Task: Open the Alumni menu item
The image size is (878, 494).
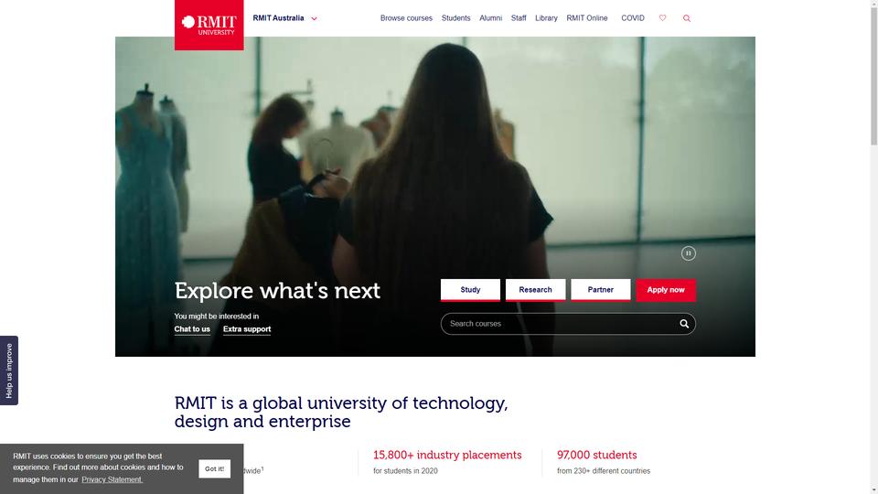Action: click(490, 18)
